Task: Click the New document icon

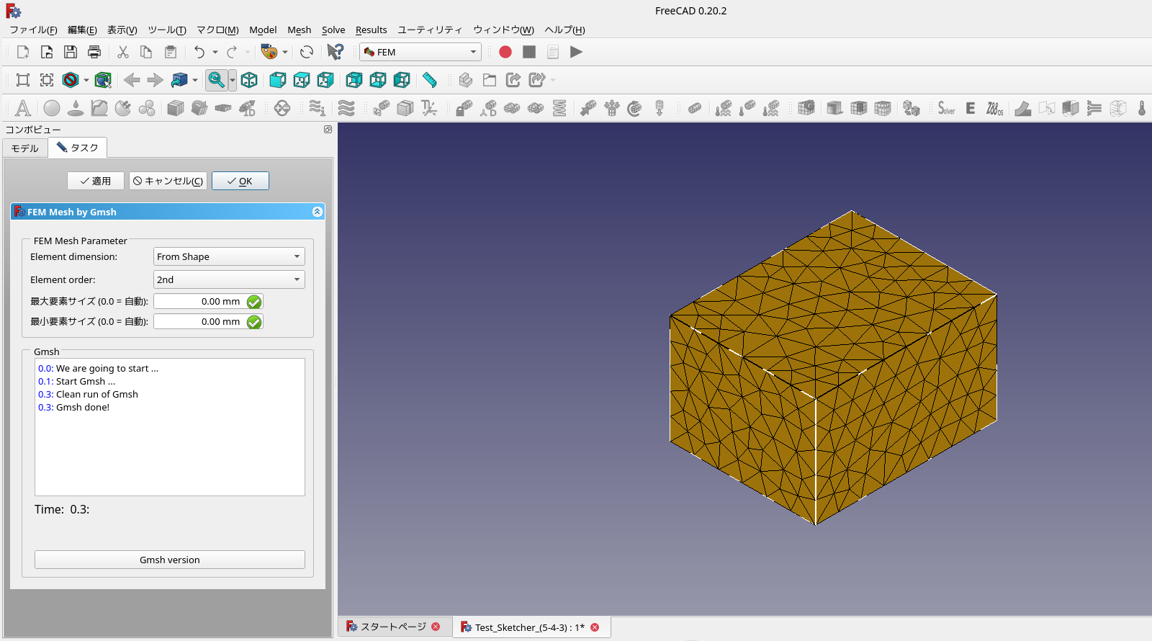Action: pos(23,52)
